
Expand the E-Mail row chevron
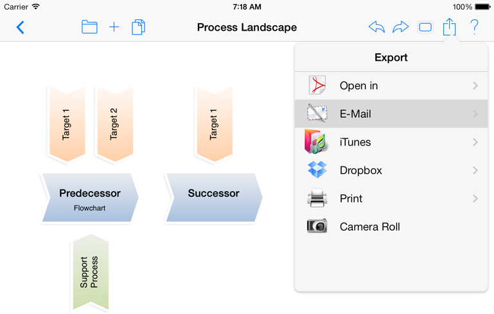[x=475, y=114]
